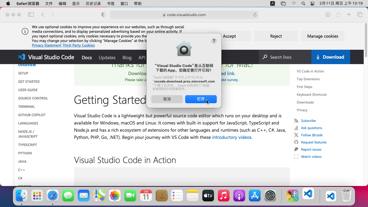368x207 pixels.
Task: Select USER GUIDE in the docs sidebar
Action: coord(28,90)
